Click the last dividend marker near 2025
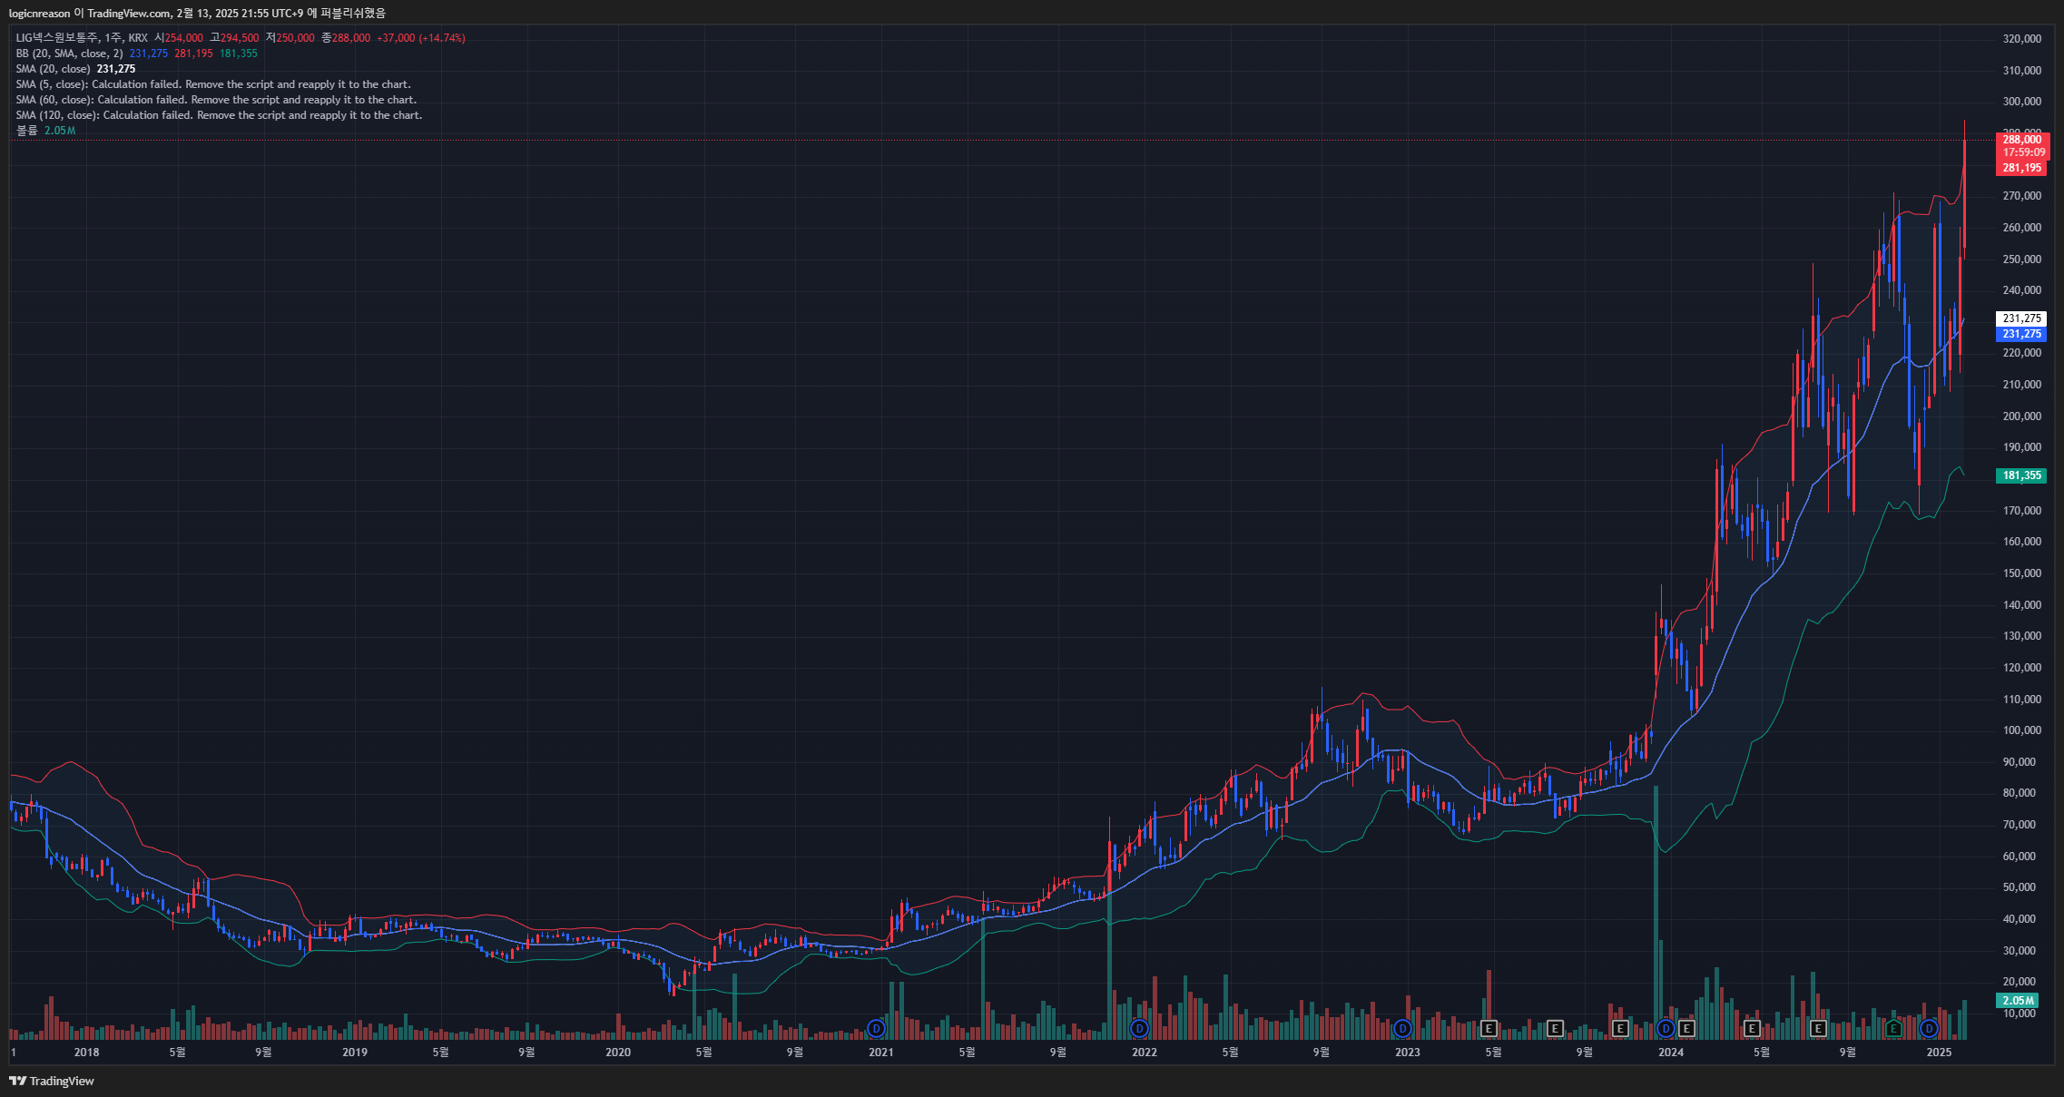Viewport: 2064px width, 1097px height. pos(1929,1028)
